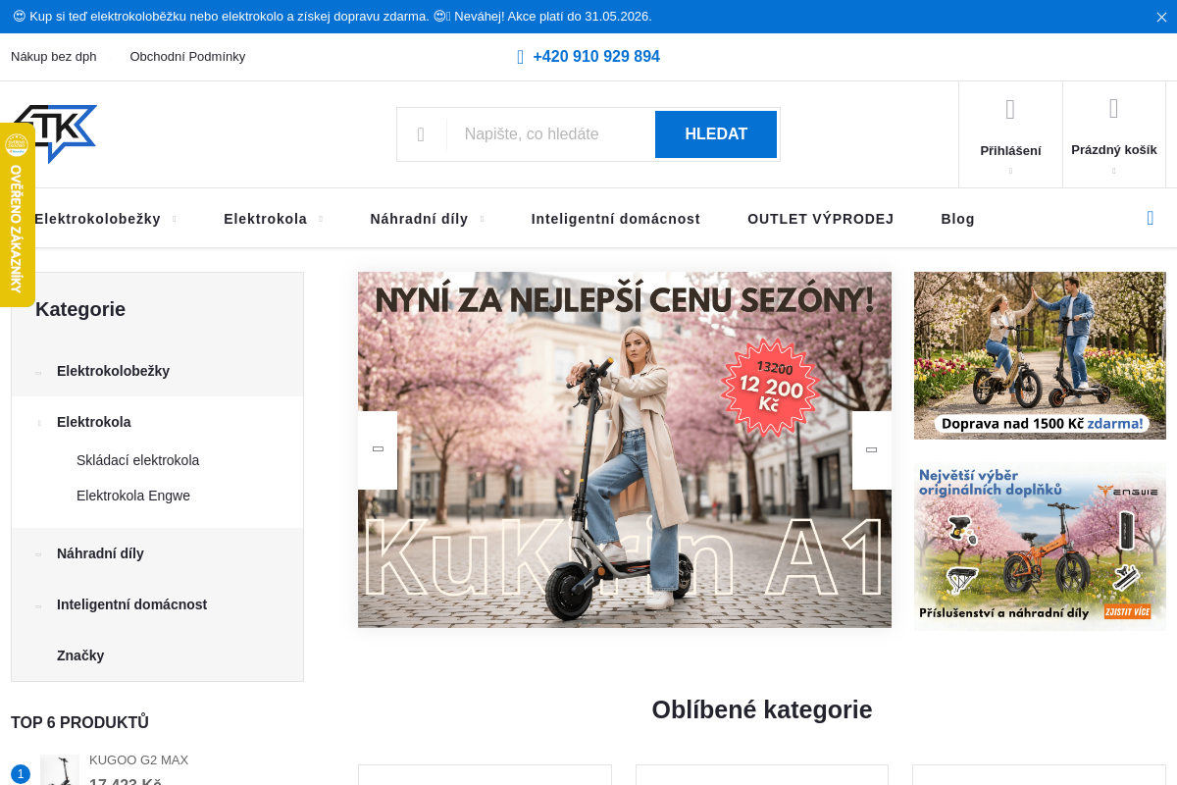Click the TOP 6 PRODUKTŮ heading

coord(79,723)
